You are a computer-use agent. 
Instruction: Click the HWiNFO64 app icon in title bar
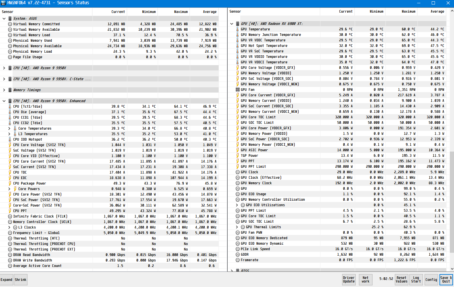[x=3, y=3]
